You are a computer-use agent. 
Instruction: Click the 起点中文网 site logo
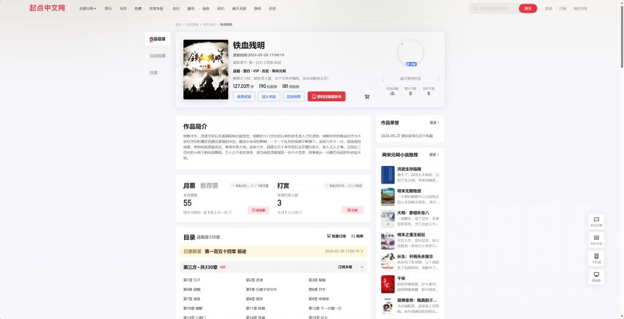point(47,8)
